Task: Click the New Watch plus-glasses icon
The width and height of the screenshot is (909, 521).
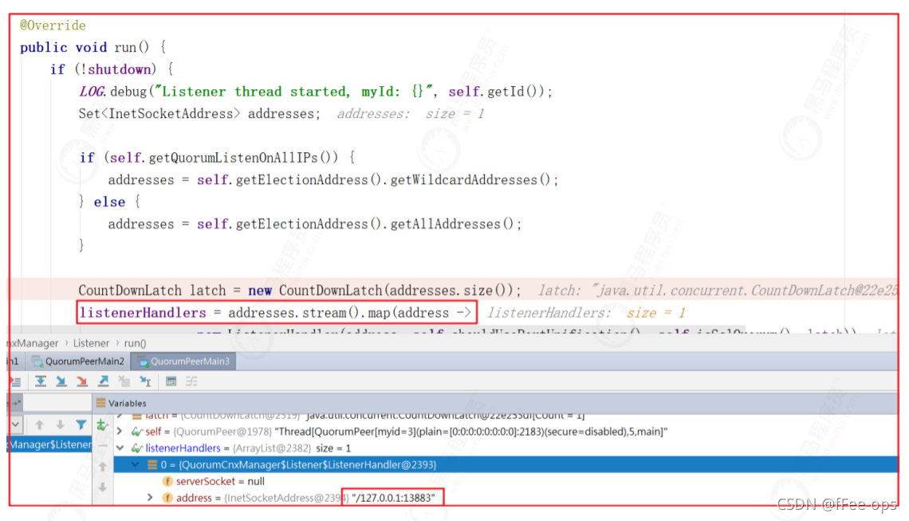Action: [x=103, y=425]
